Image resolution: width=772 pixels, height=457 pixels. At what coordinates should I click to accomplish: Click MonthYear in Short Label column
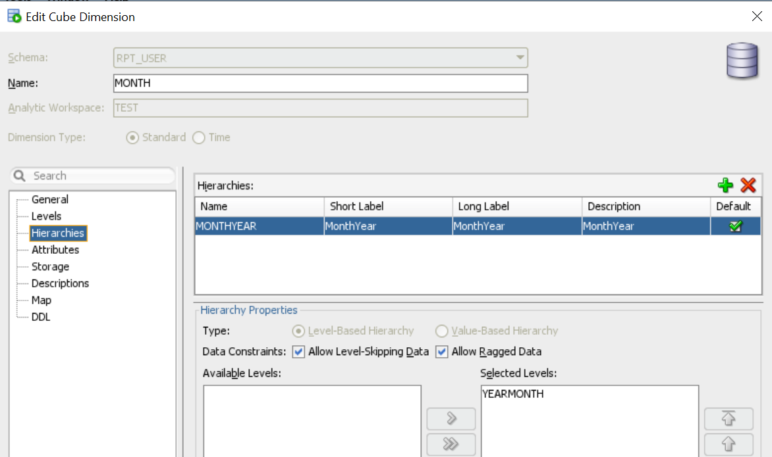389,226
